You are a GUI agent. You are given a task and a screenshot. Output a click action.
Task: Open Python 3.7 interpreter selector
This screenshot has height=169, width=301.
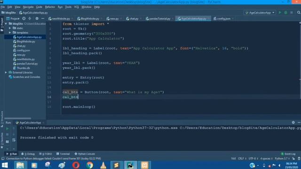[282, 159]
